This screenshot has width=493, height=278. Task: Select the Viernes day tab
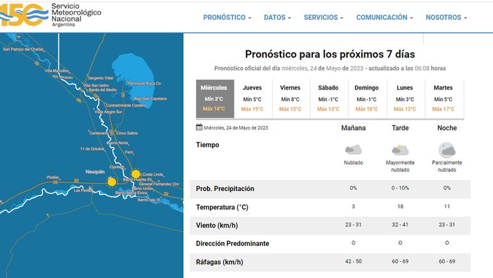(x=291, y=98)
